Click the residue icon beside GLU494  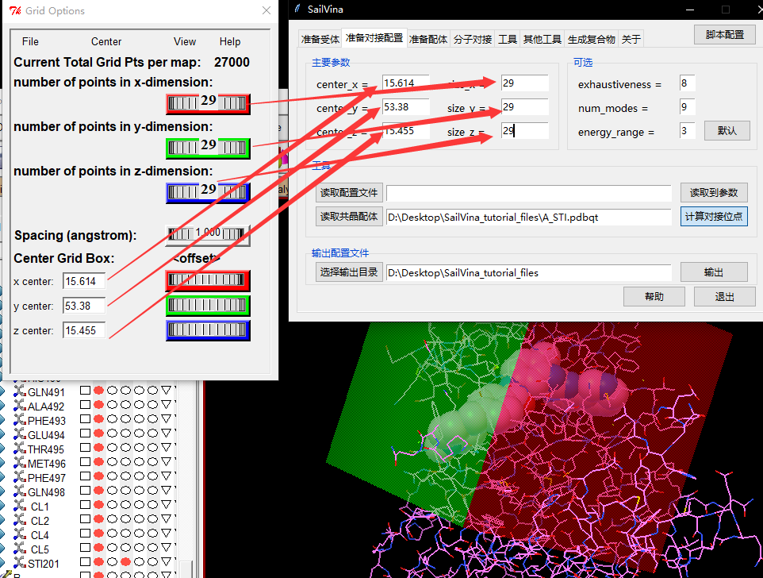[x=20, y=434]
